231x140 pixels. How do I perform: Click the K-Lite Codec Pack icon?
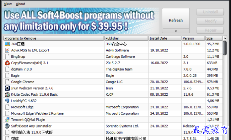(x=7, y=94)
